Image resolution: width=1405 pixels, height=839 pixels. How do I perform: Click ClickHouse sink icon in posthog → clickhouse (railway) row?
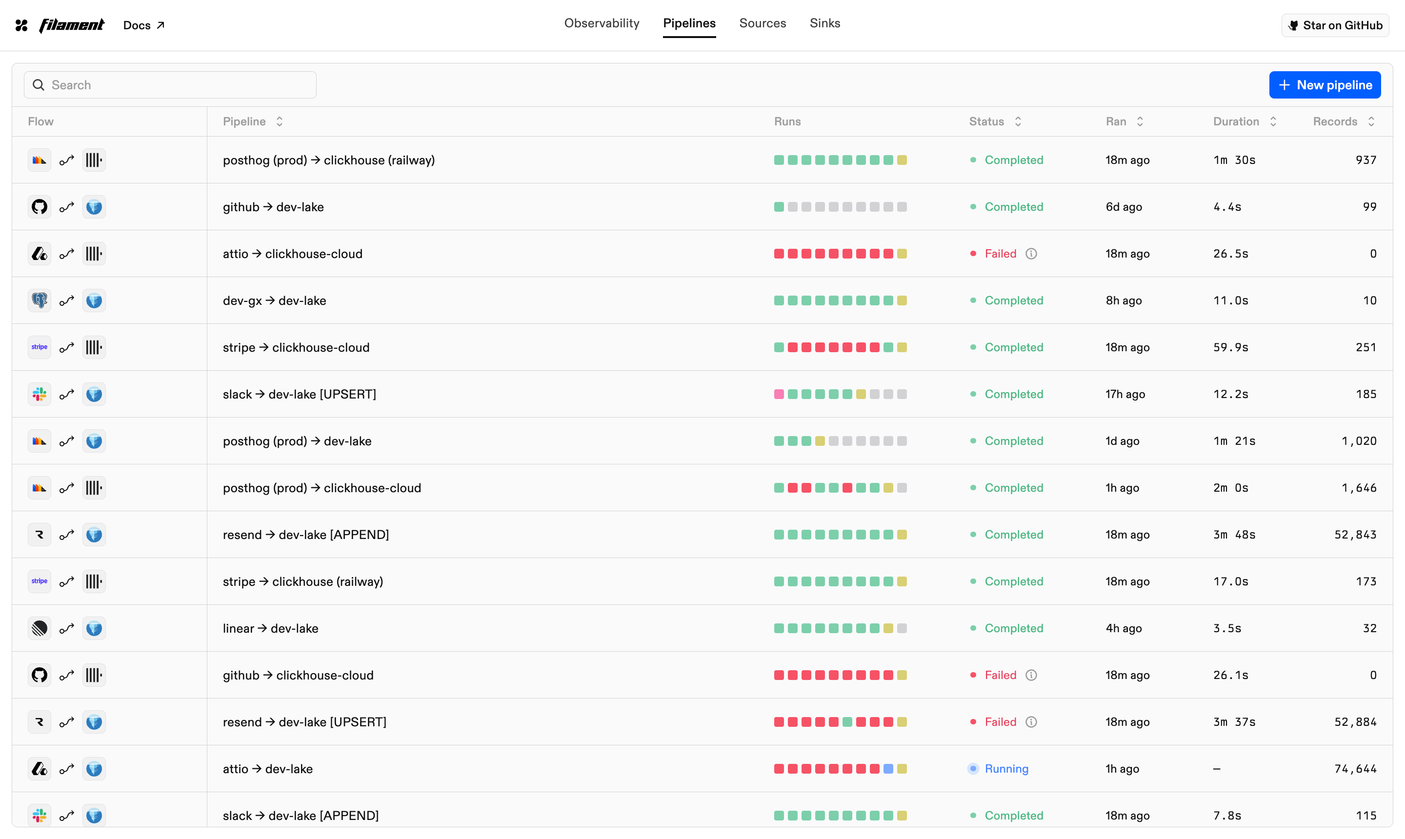tap(94, 160)
